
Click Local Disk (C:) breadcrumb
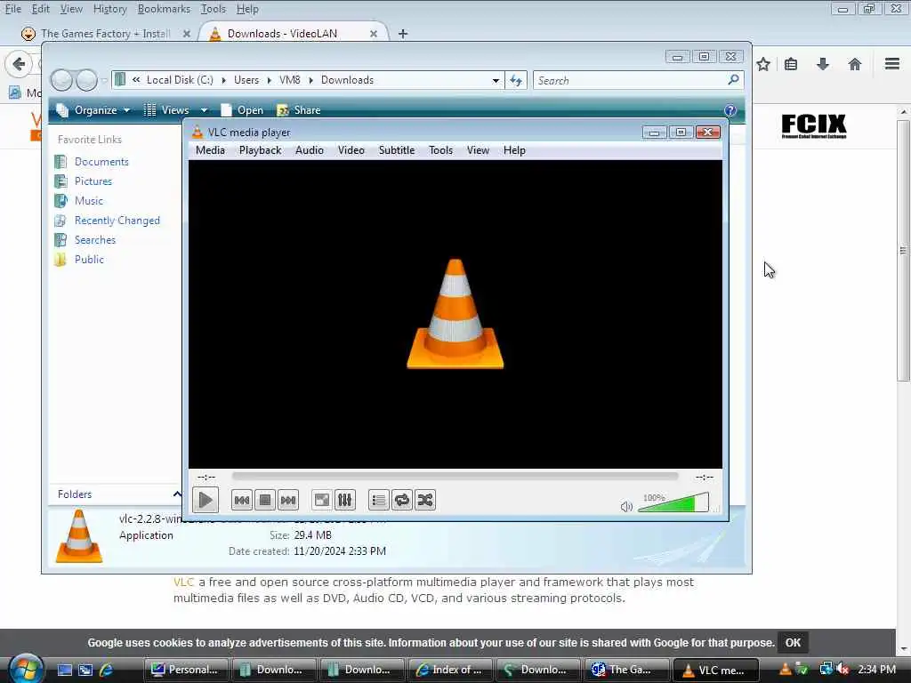[180, 80]
